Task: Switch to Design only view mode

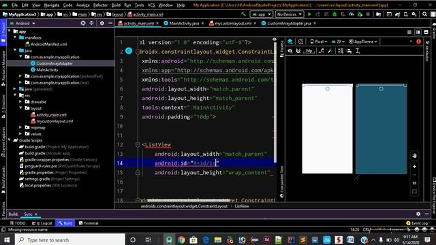Action: (426, 33)
